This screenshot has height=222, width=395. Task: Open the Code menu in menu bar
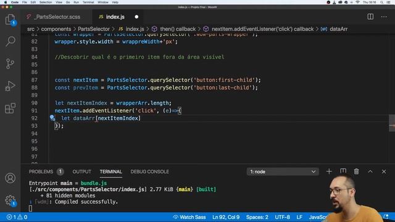pyautogui.click(x=15, y=2)
